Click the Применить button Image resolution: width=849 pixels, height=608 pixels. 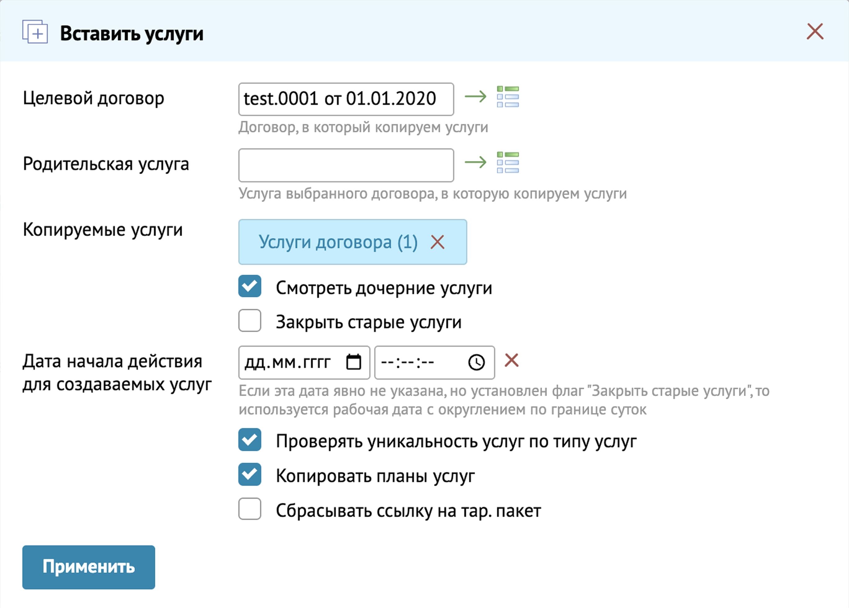[89, 567]
